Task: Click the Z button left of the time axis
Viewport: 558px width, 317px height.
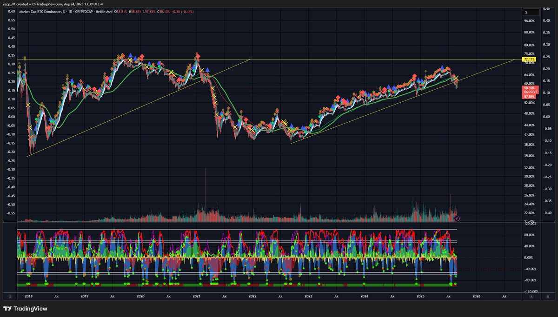Action: coord(9,296)
